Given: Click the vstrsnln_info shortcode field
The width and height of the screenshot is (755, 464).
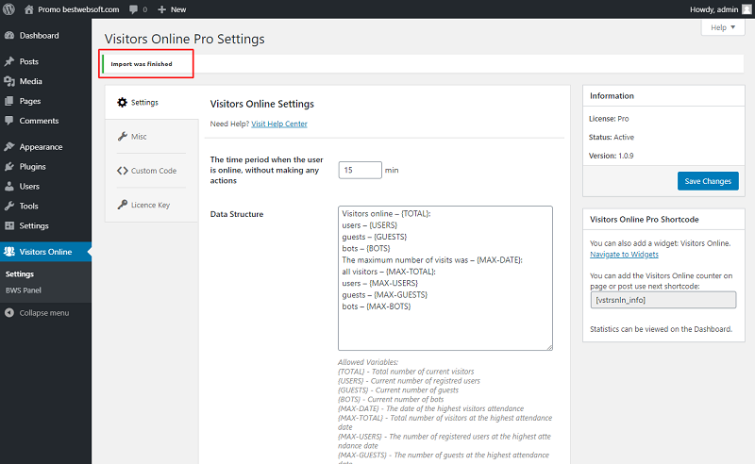Looking at the screenshot, I should [663, 300].
